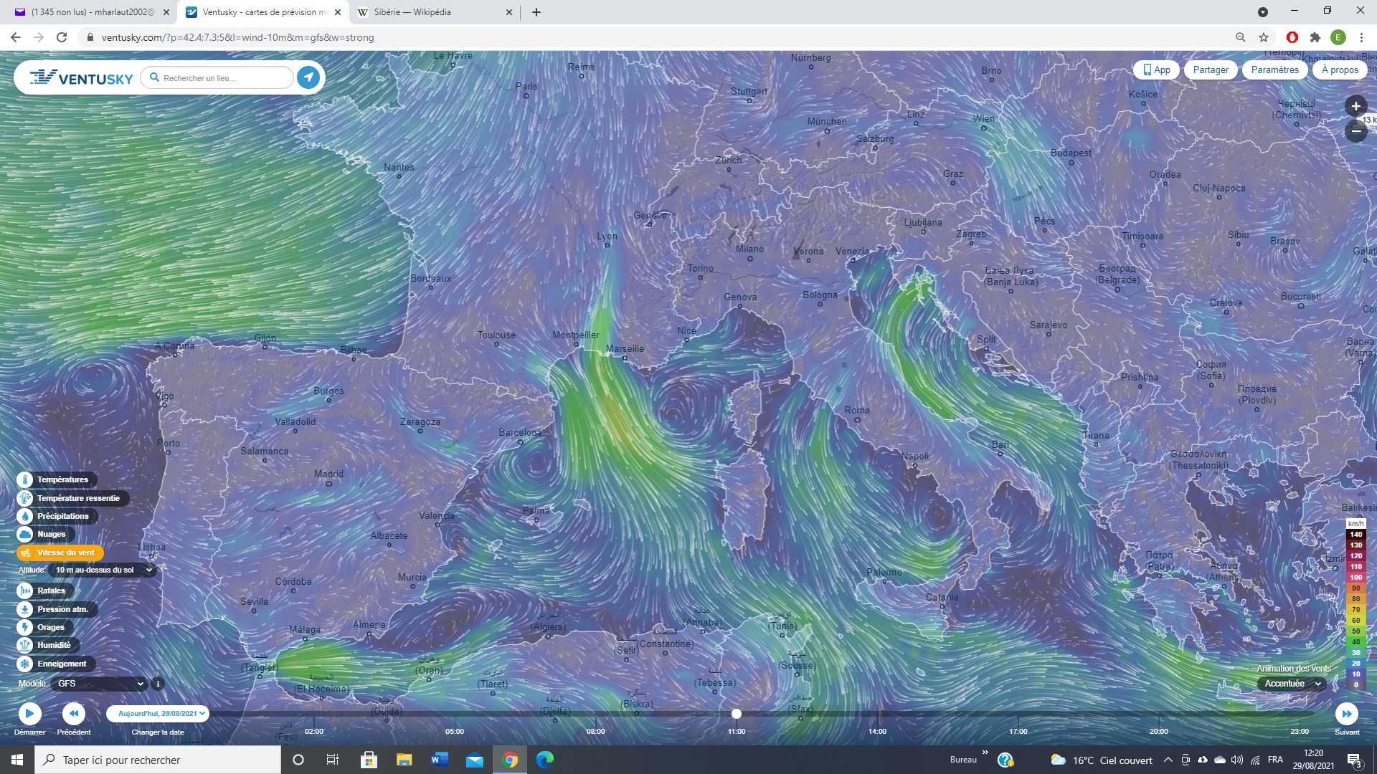The height and width of the screenshot is (774, 1377).
Task: Click the Partager button
Action: pos(1211,70)
